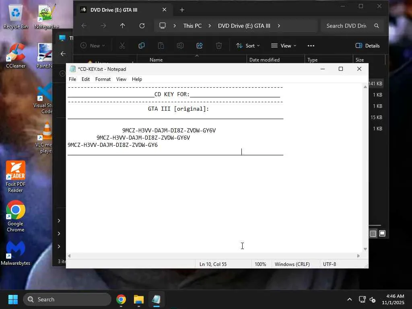412x309 pixels.
Task: Expand the middle collapsed navigation tree item
Action: point(59,234)
